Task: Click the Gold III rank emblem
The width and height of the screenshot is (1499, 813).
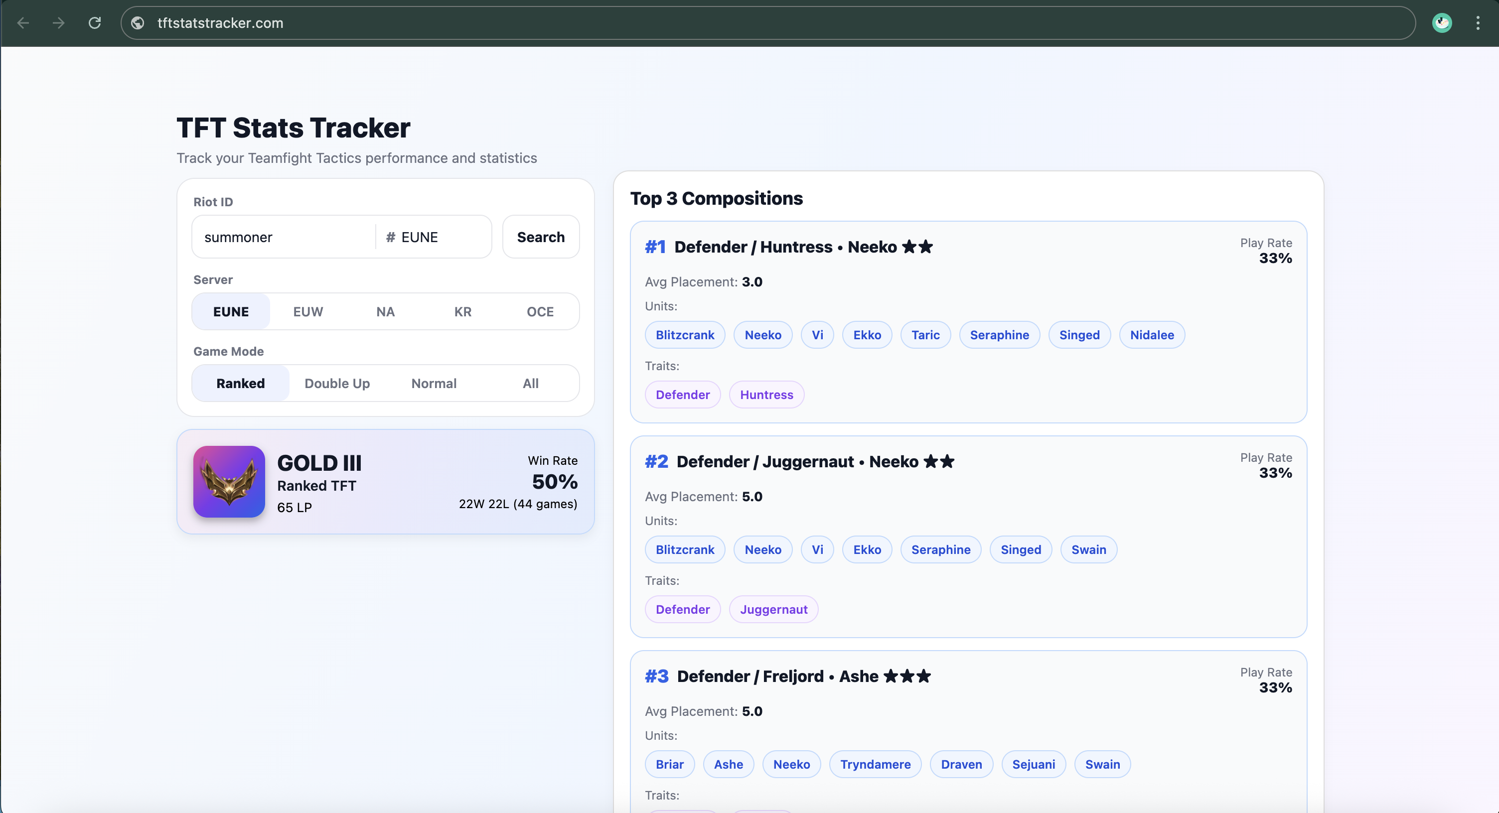Action: tap(228, 482)
